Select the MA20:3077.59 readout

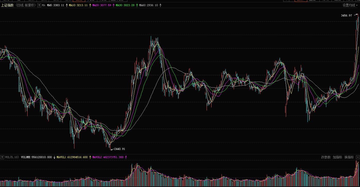coord(102,5)
